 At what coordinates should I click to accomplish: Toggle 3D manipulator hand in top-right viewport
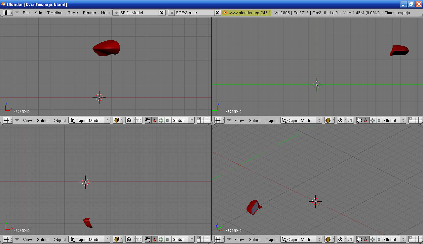[x=360, y=120]
